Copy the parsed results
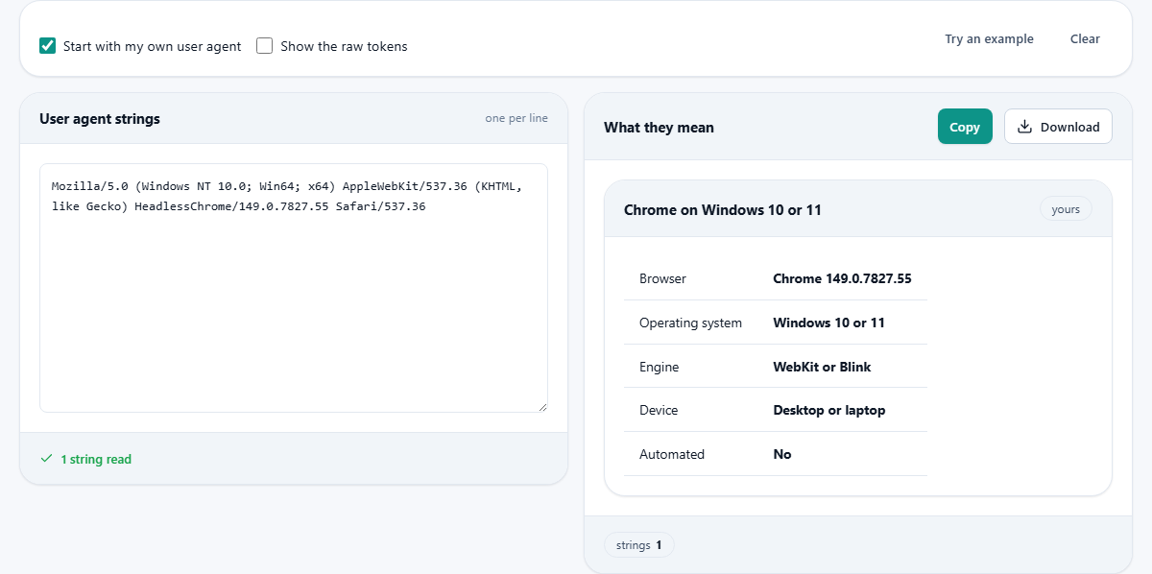The height and width of the screenshot is (574, 1152). click(x=965, y=127)
